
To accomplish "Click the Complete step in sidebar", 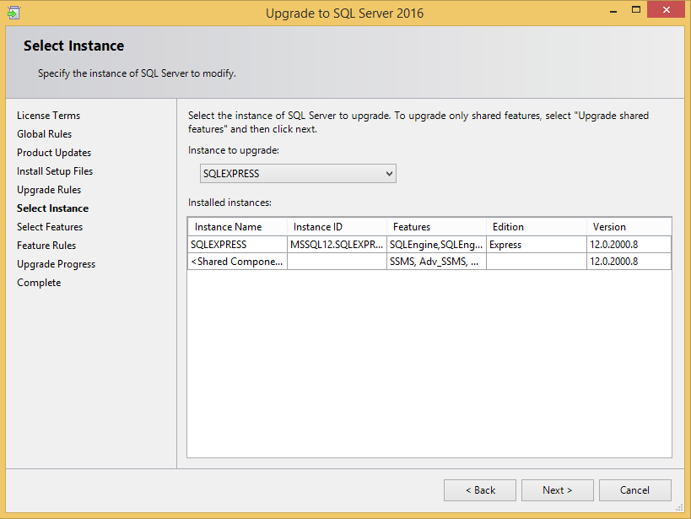I will 39,283.
